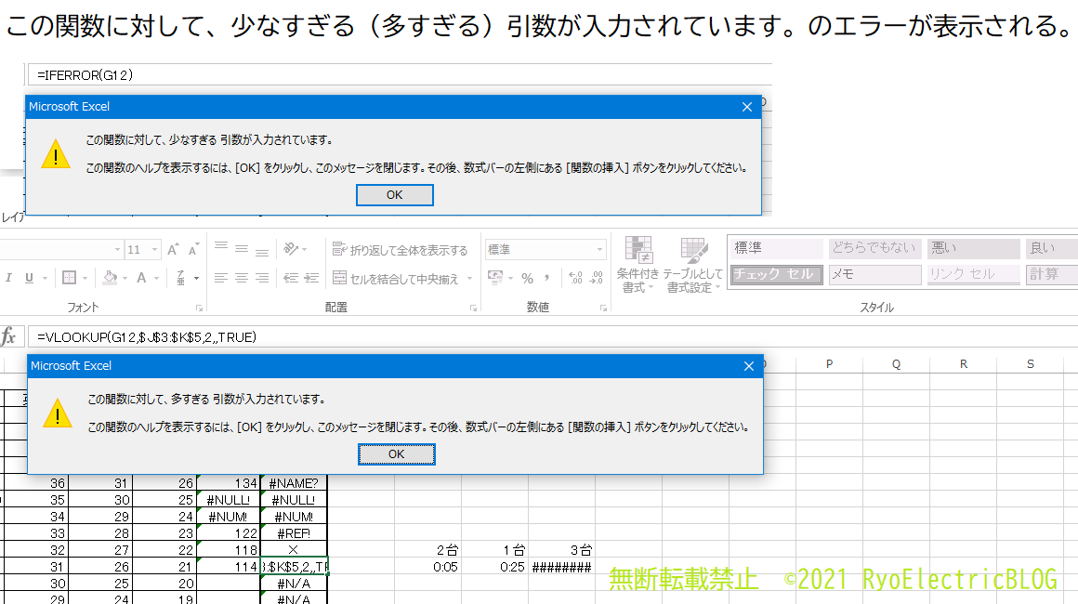Click the fx Insert Function icon
1078x604 pixels.
point(10,337)
